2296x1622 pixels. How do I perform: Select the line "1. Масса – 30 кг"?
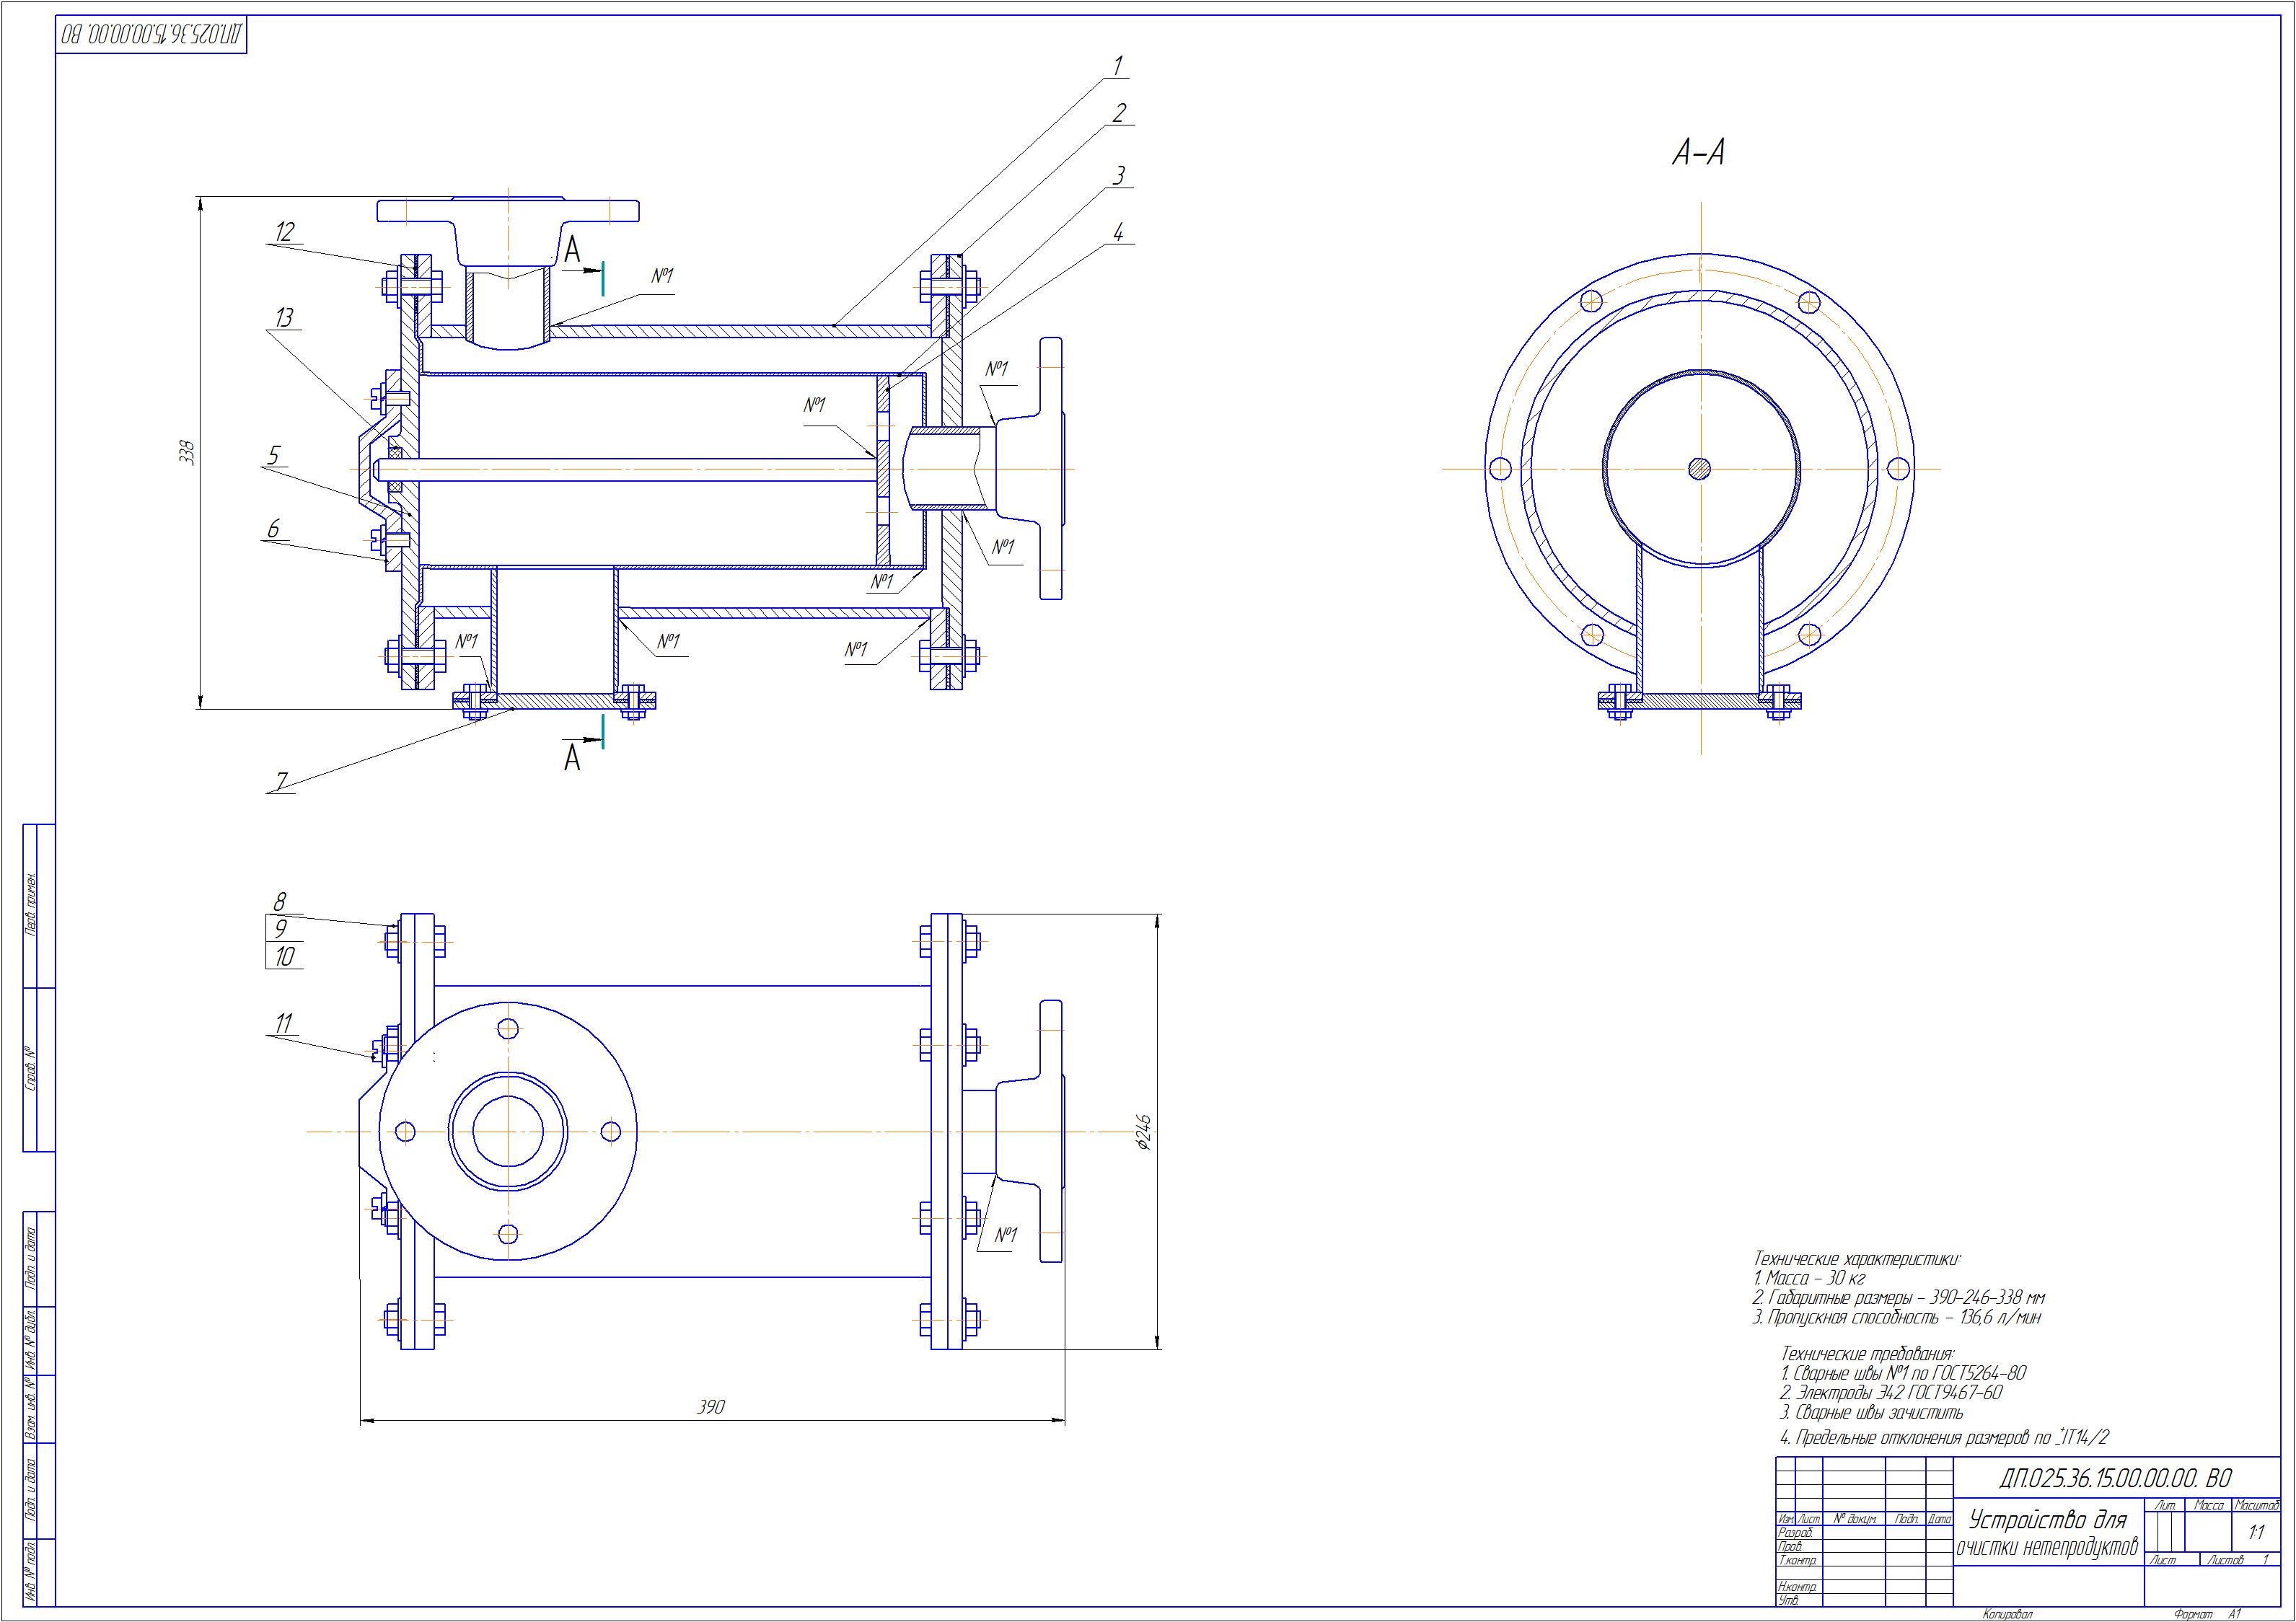(x=1809, y=1279)
